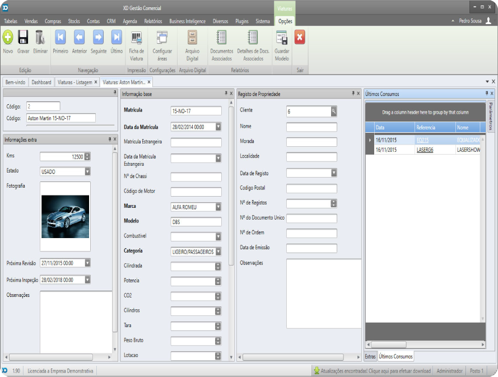The image size is (498, 377).
Task: Jump to last record with Último
Action: pos(117,38)
